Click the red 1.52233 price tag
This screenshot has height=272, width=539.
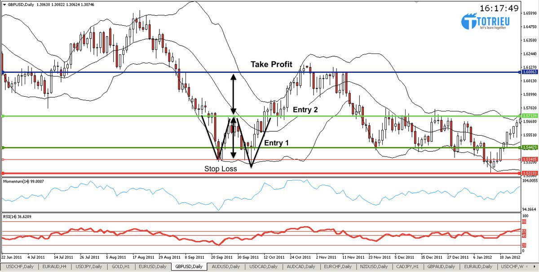click(x=528, y=173)
